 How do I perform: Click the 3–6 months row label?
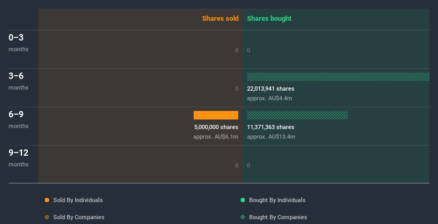[x=19, y=81]
